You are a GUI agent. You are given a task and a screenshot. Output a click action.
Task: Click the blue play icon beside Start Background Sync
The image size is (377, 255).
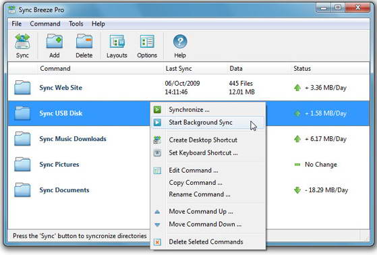157,123
